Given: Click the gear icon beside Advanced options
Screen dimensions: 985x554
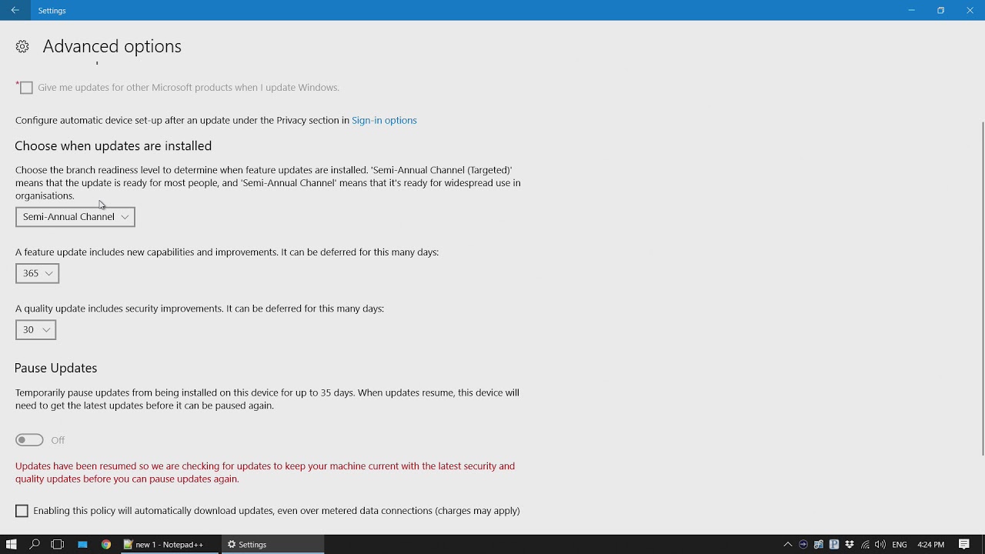Looking at the screenshot, I should tap(22, 47).
